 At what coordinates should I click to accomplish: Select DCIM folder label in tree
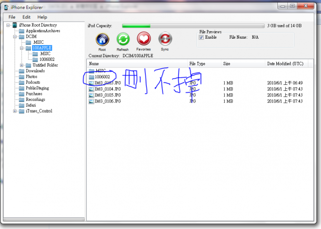[31, 37]
